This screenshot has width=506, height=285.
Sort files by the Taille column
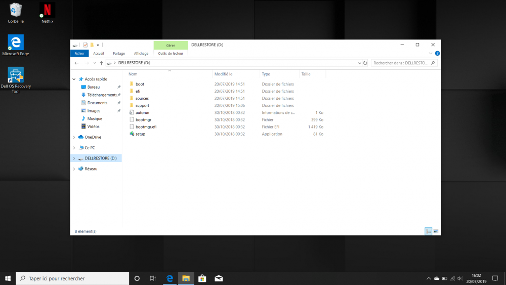pyautogui.click(x=306, y=74)
